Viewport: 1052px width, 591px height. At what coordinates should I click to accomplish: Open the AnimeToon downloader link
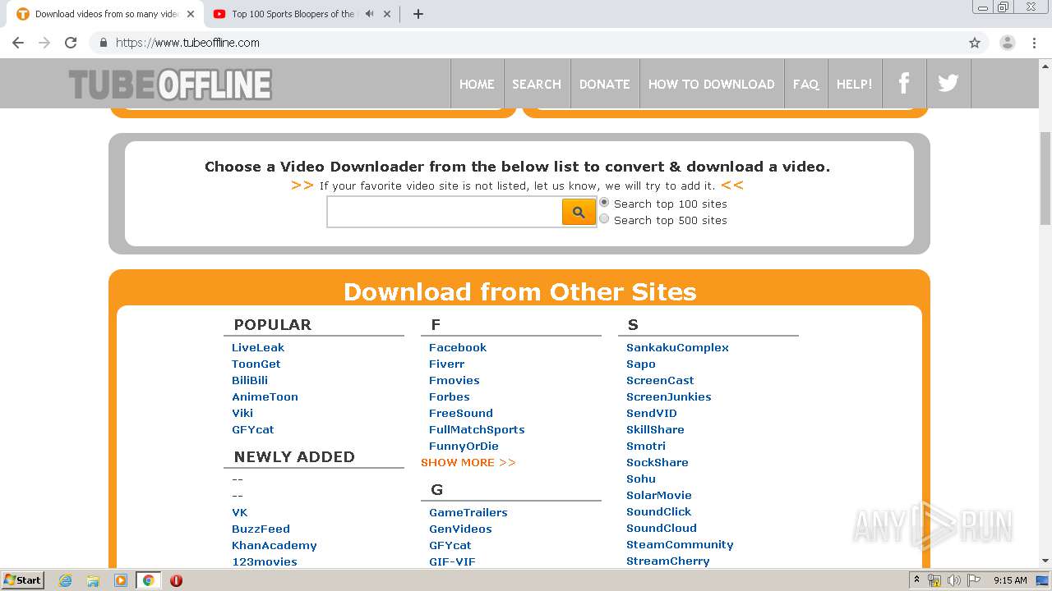265,396
